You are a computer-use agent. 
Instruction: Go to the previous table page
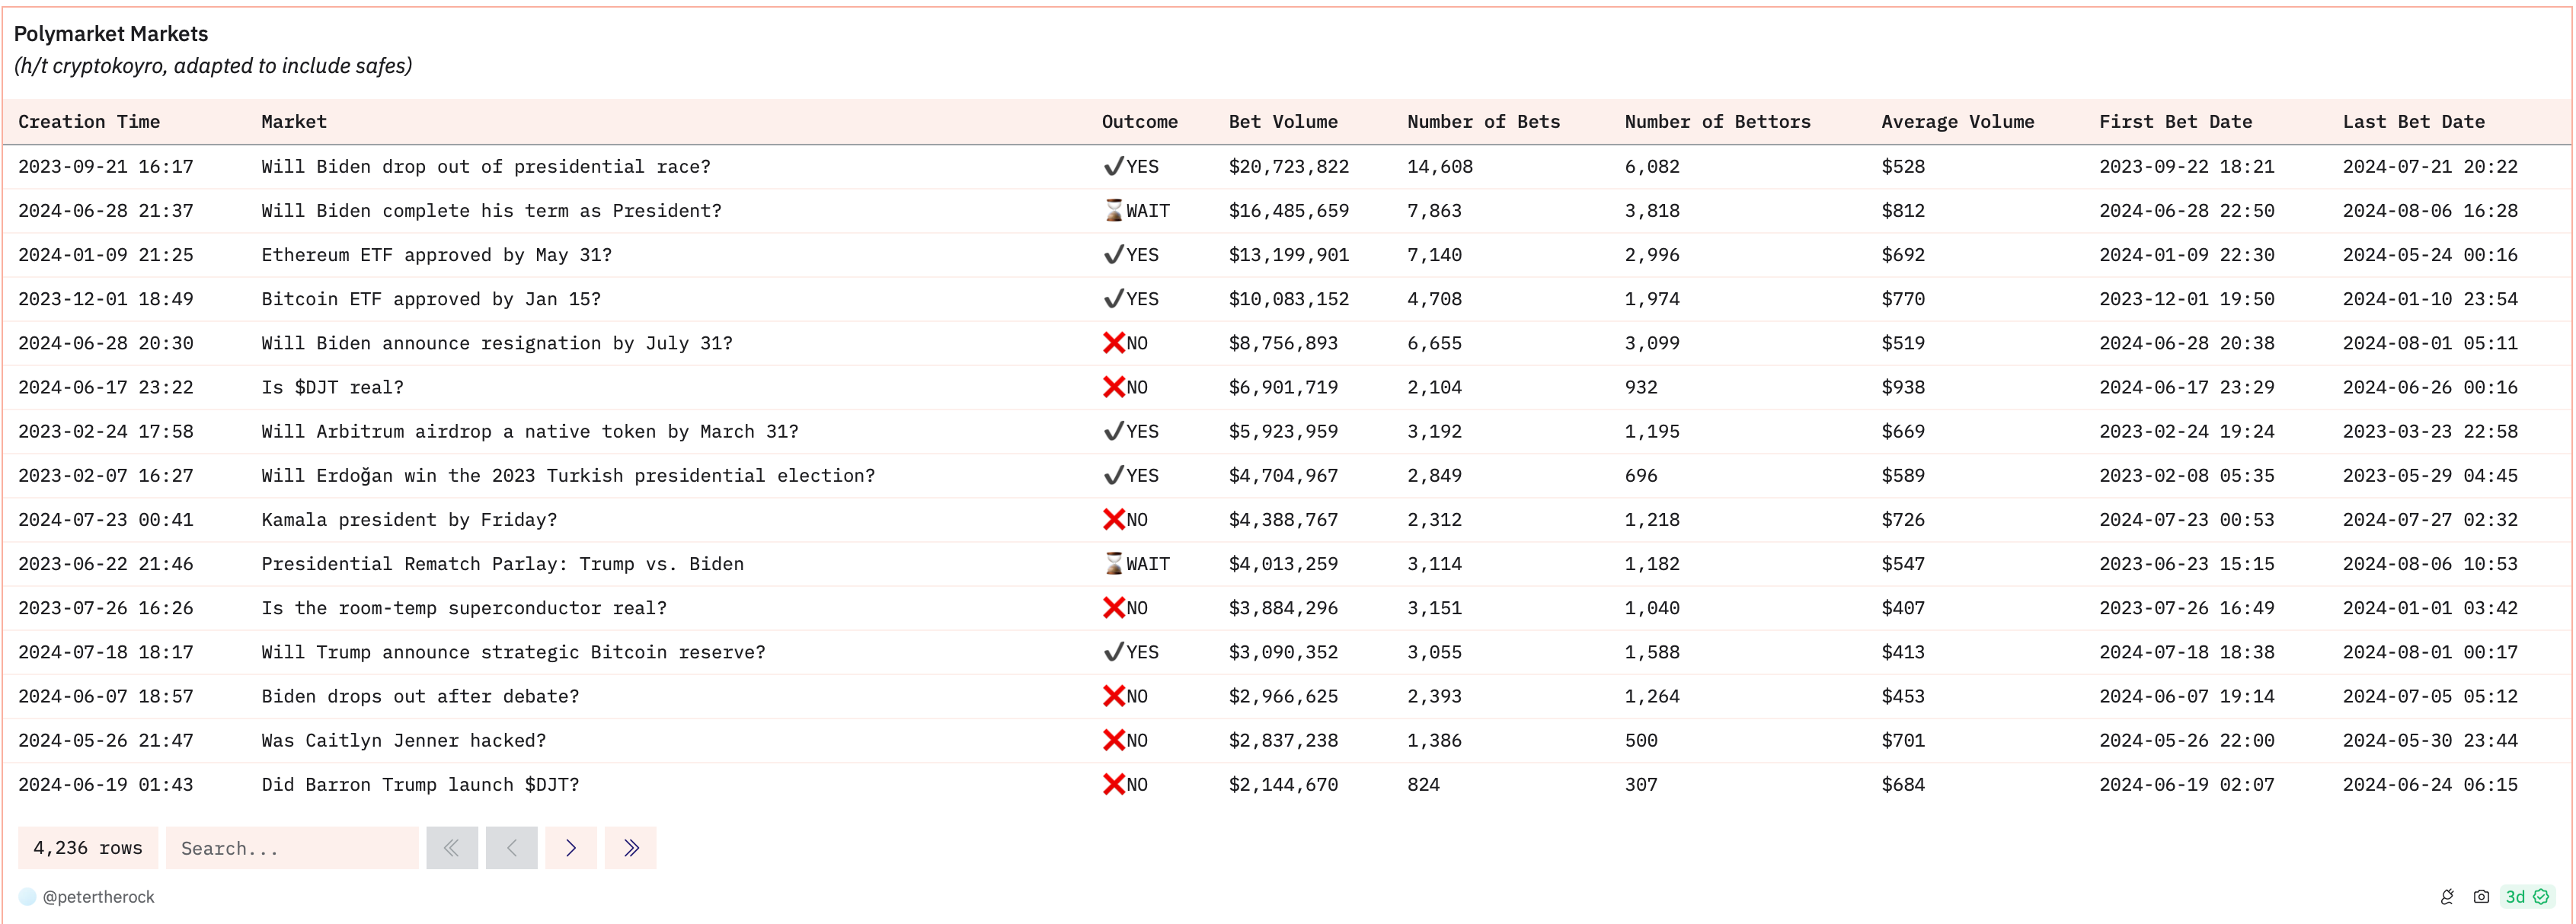point(512,848)
